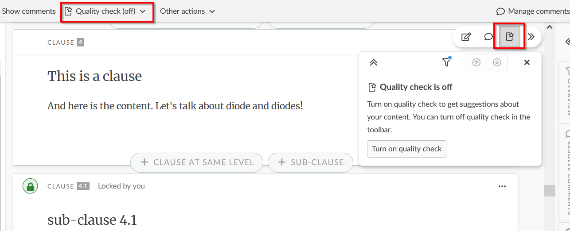Click the vertical scrollbar thumb
The height and width of the screenshot is (231, 570).
(x=550, y=191)
